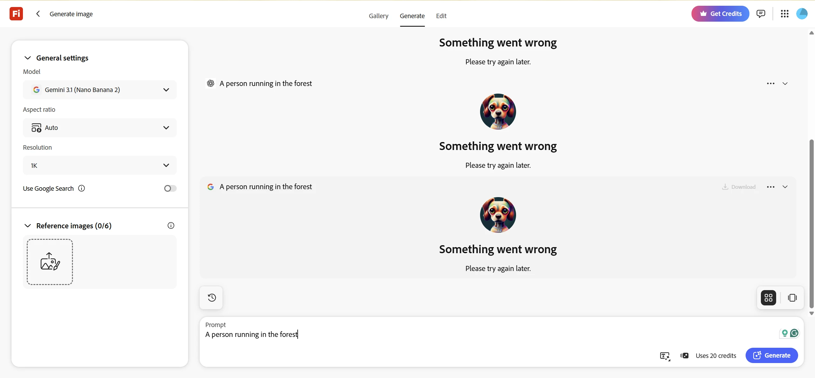Click the blue Generate button
815x378 pixels.
(x=771, y=355)
